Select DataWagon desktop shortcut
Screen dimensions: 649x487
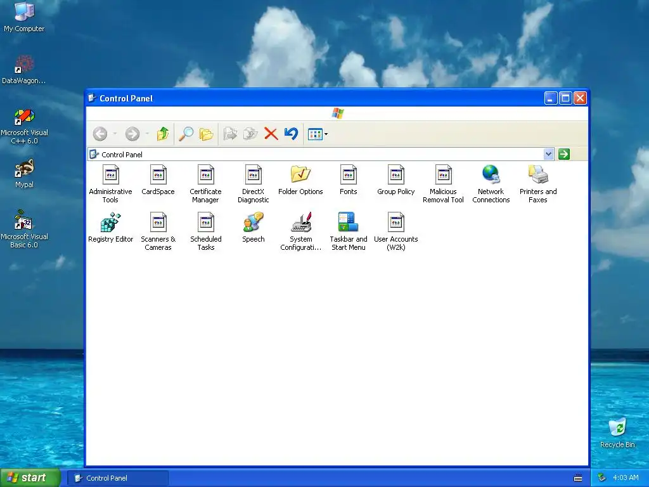(x=24, y=70)
